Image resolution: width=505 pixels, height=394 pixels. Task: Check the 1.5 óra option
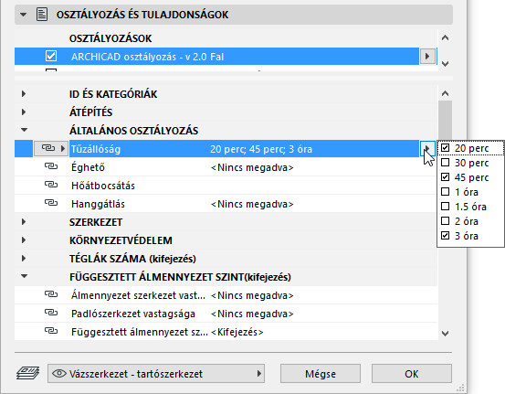pyautogui.click(x=445, y=207)
